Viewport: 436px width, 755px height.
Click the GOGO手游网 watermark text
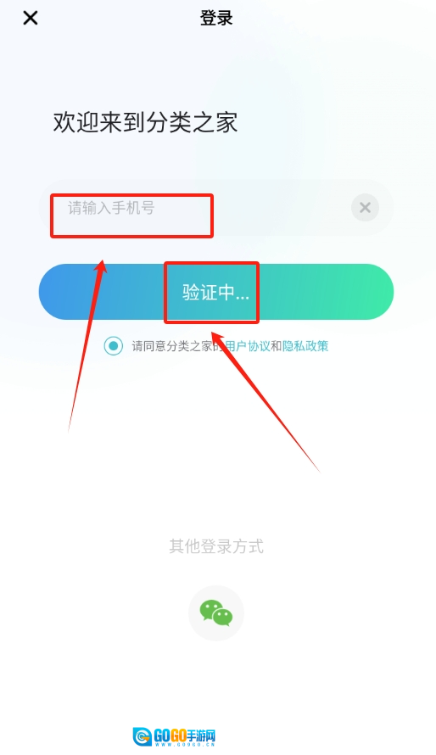(184, 735)
